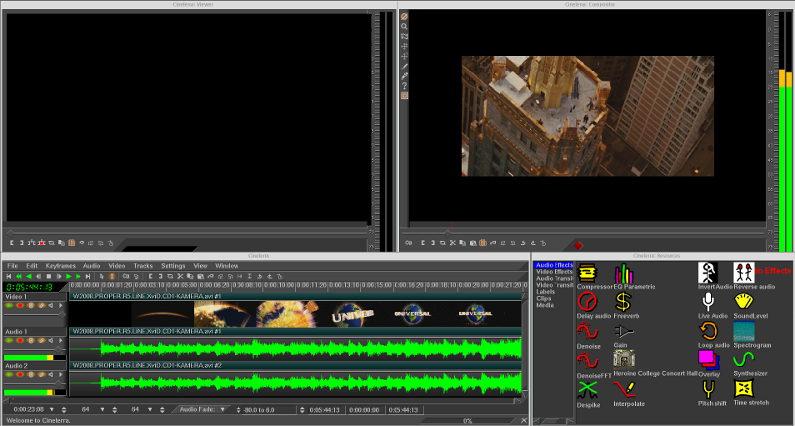Select the Despike effect icon
The height and width of the screenshot is (426, 795).
[587, 390]
